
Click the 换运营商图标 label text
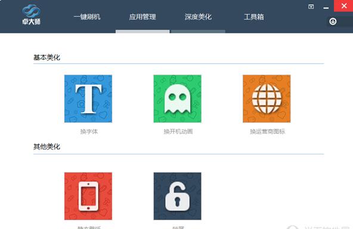tap(268, 132)
